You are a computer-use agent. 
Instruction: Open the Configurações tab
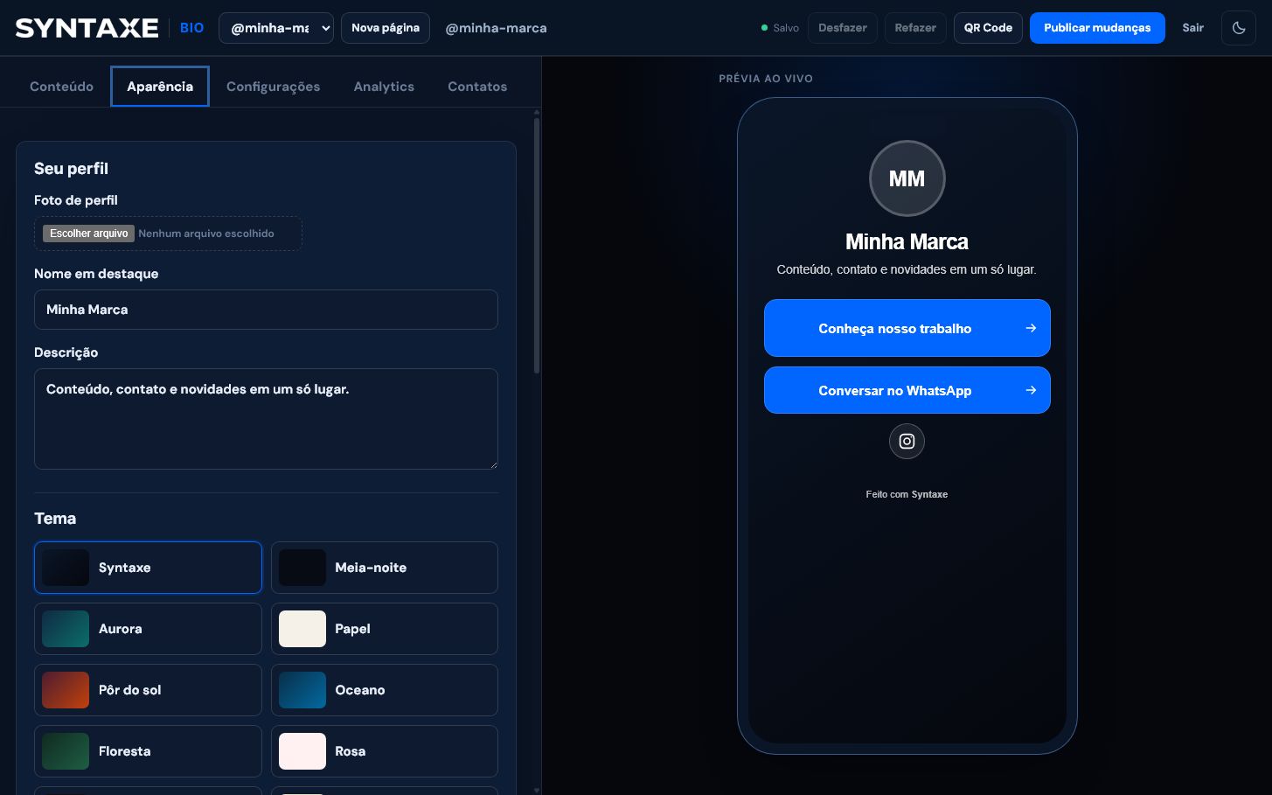pos(273,87)
